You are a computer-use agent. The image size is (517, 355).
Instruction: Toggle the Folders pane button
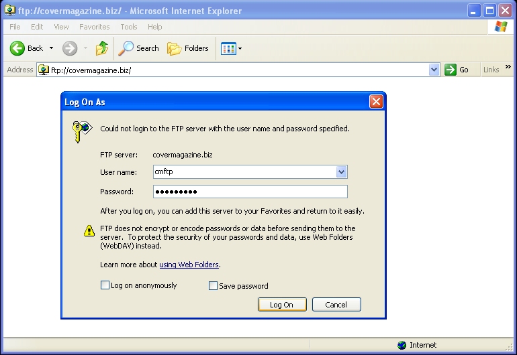point(187,48)
